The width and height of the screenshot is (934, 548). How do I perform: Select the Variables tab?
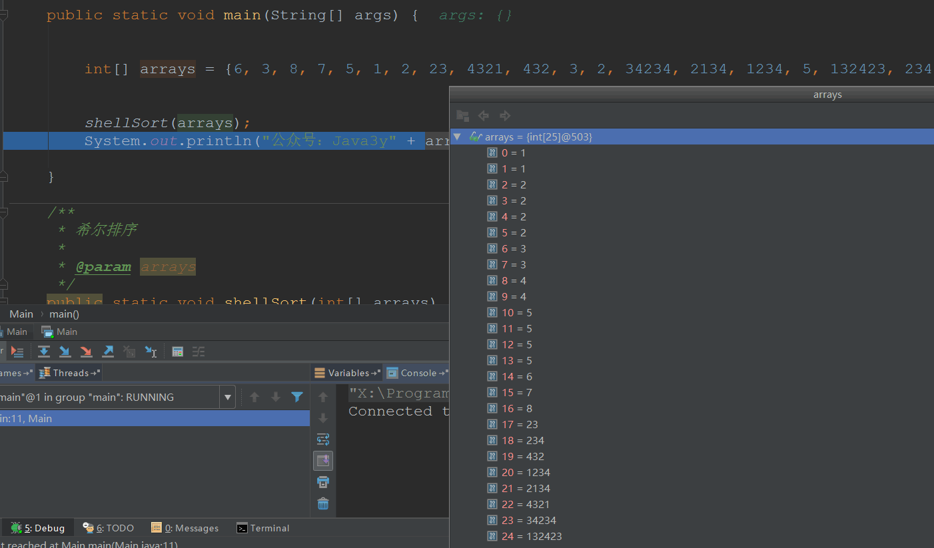347,373
